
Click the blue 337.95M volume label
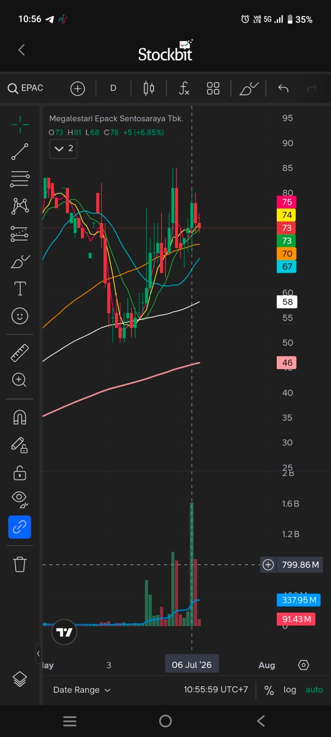coord(299,600)
